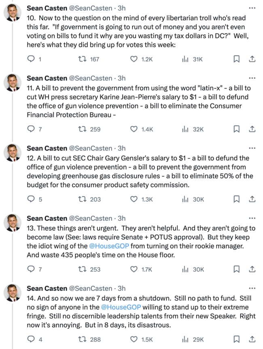The height and width of the screenshot is (349, 263).
Task: Repost tweet 13 with 253 reposts
Action: (x=82, y=269)
